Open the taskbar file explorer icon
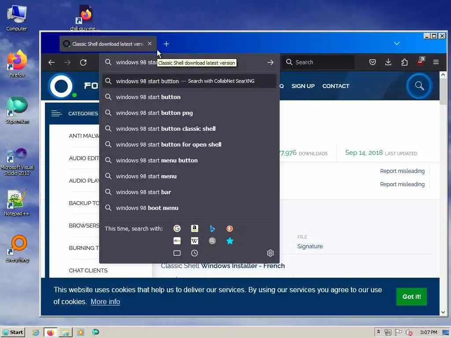451x338 pixels. (65, 332)
